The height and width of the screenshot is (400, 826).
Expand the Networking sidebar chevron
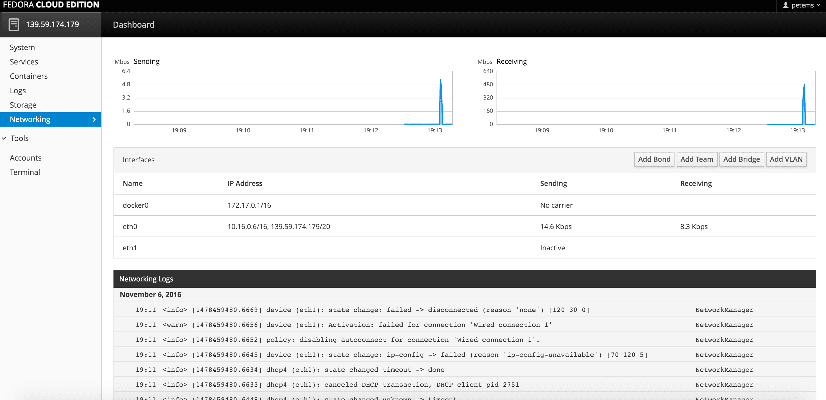94,119
